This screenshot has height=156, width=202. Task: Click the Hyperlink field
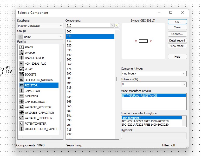click(154, 135)
